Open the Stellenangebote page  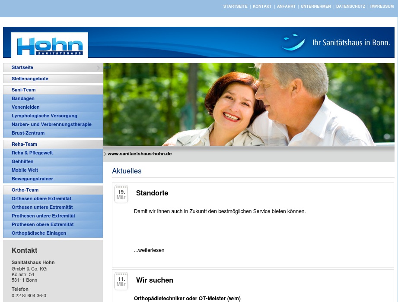[x=30, y=79]
